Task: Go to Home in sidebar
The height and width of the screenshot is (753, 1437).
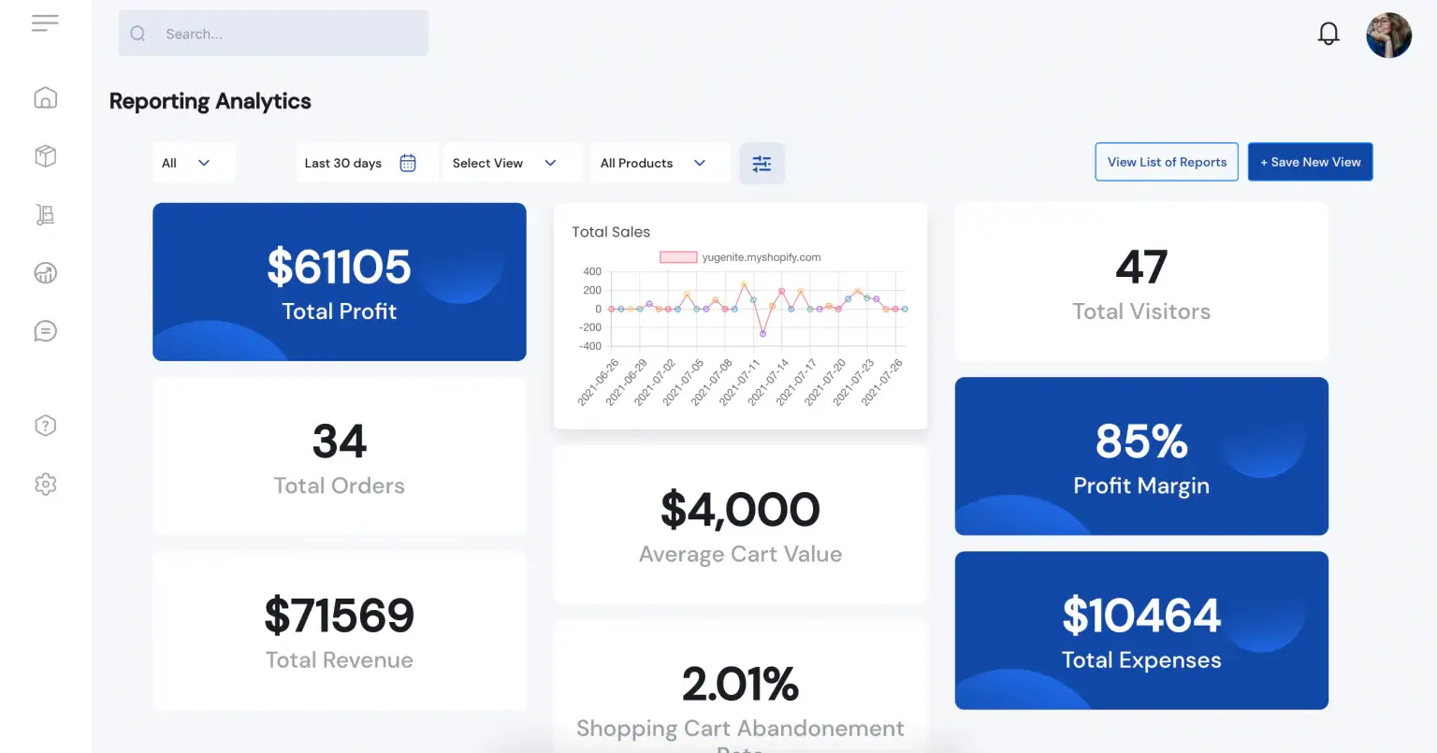Action: pyautogui.click(x=45, y=97)
